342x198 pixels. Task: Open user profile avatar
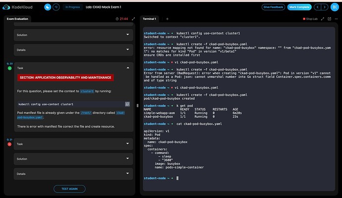[335, 7]
